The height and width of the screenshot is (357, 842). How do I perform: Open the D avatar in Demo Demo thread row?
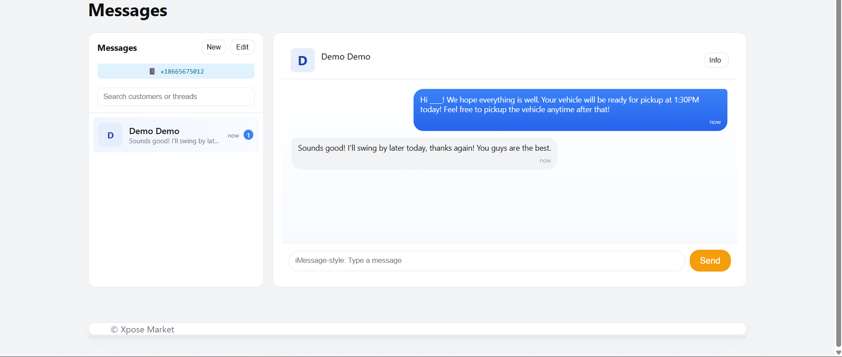click(110, 135)
